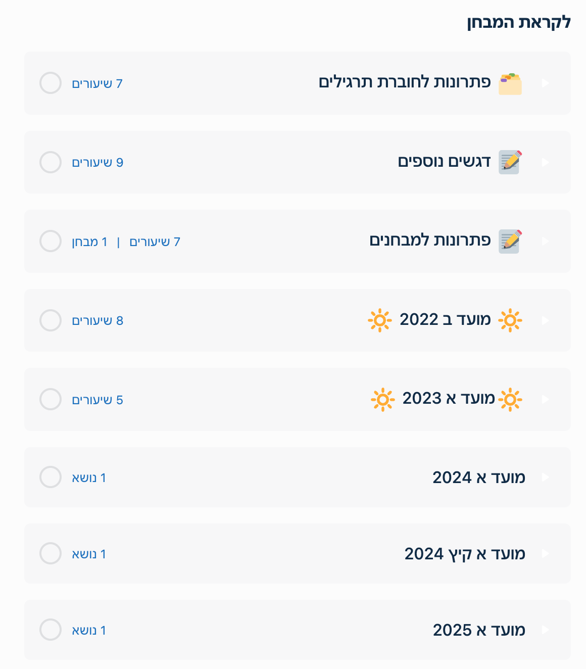
Task: Mark פתרונות לחוברת תרגילים completion circle
Action: [51, 83]
